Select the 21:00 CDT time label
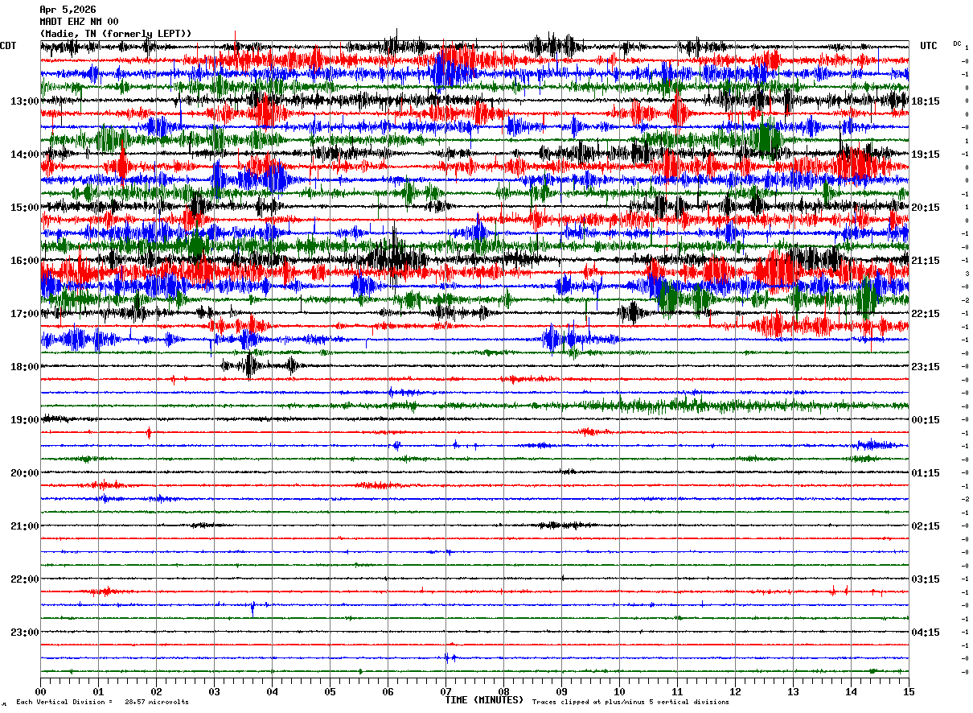Image resolution: width=973 pixels, height=713 pixels. (x=25, y=526)
